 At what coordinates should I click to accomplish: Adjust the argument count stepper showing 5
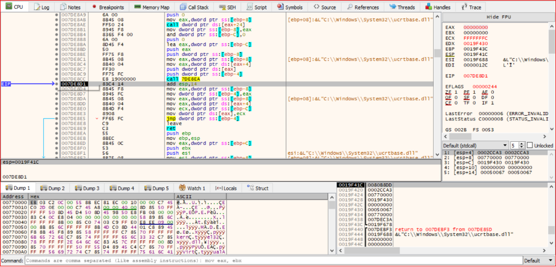[x=518, y=145]
